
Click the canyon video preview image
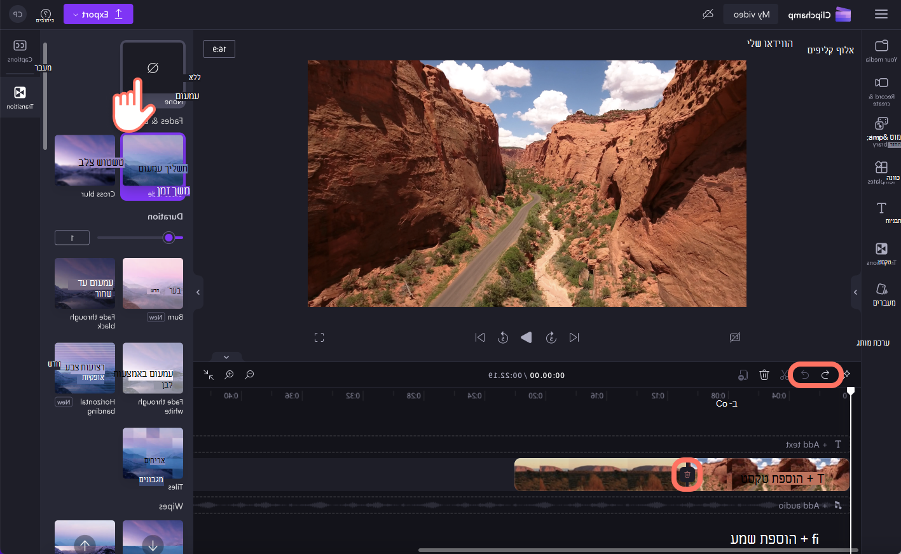click(527, 184)
